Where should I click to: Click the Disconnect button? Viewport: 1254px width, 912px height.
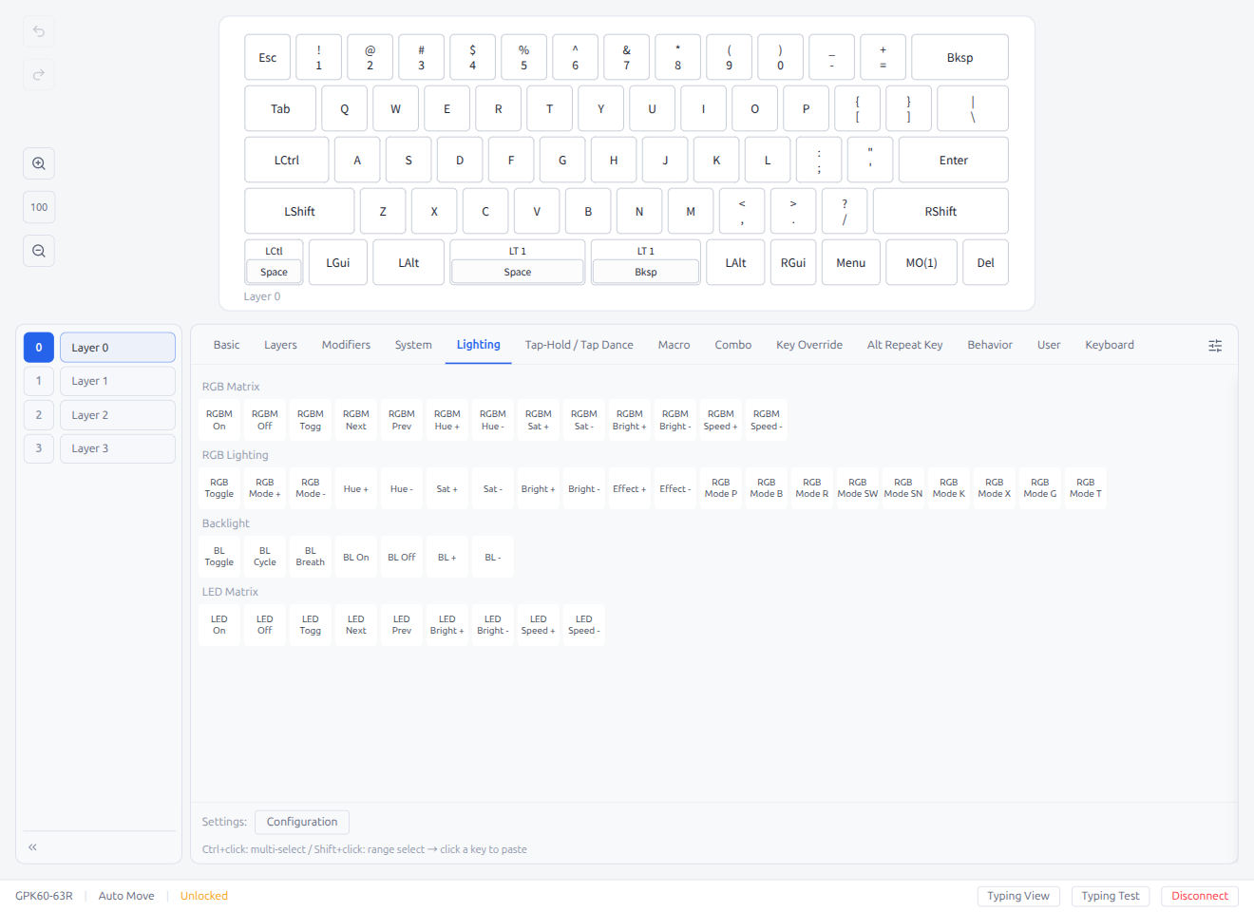(1199, 895)
